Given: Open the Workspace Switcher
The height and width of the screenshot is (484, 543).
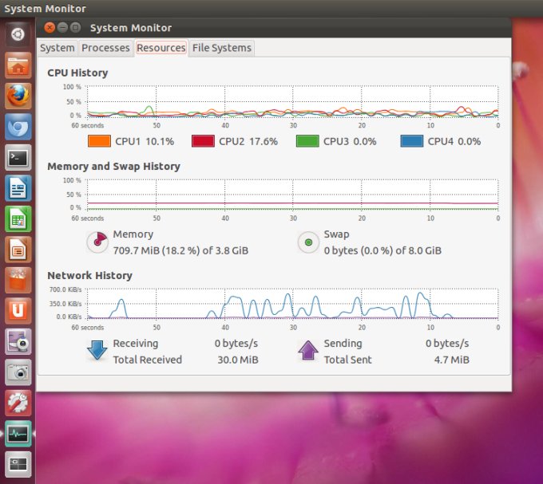Looking at the screenshot, I should coord(18,464).
